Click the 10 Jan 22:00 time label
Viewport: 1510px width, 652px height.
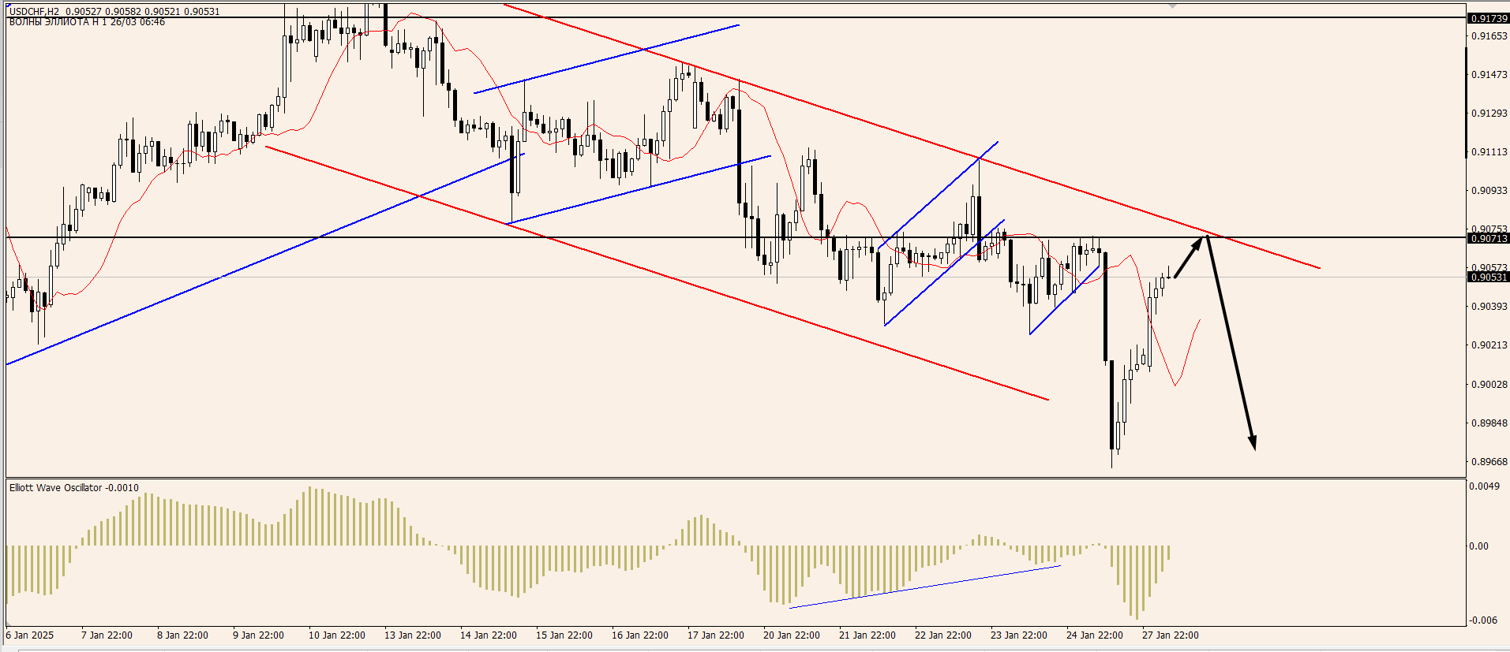tap(337, 635)
